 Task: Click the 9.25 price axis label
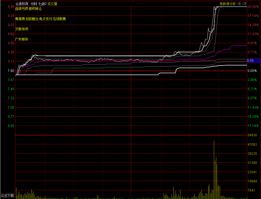(11, 16)
